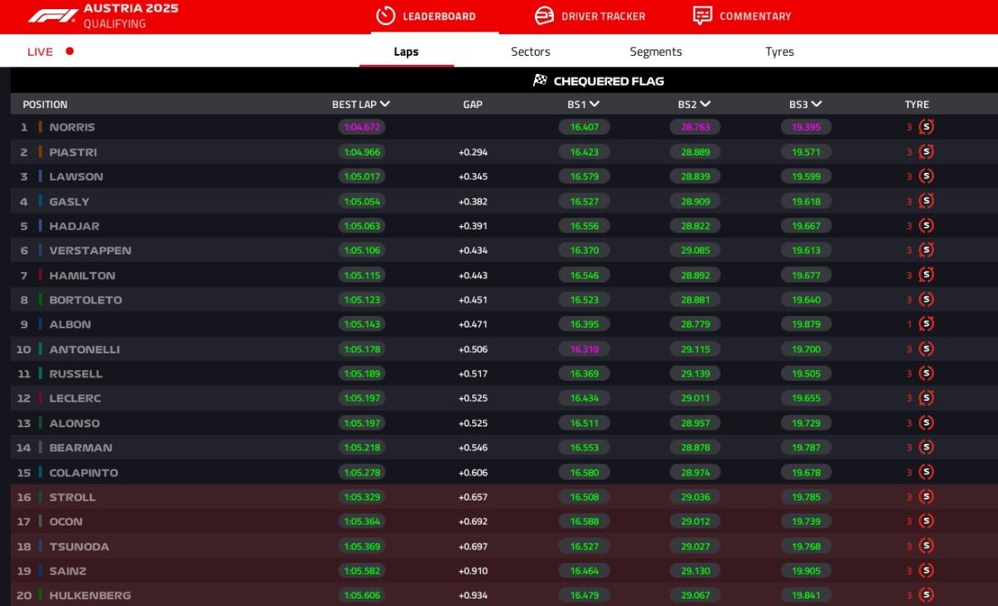Sort by BEST LAP dropdown arrow
The width and height of the screenshot is (998, 606).
[385, 105]
